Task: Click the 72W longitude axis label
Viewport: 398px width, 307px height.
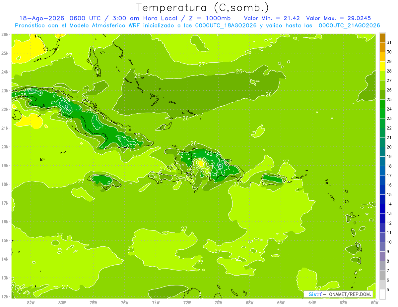Action: click(x=187, y=302)
